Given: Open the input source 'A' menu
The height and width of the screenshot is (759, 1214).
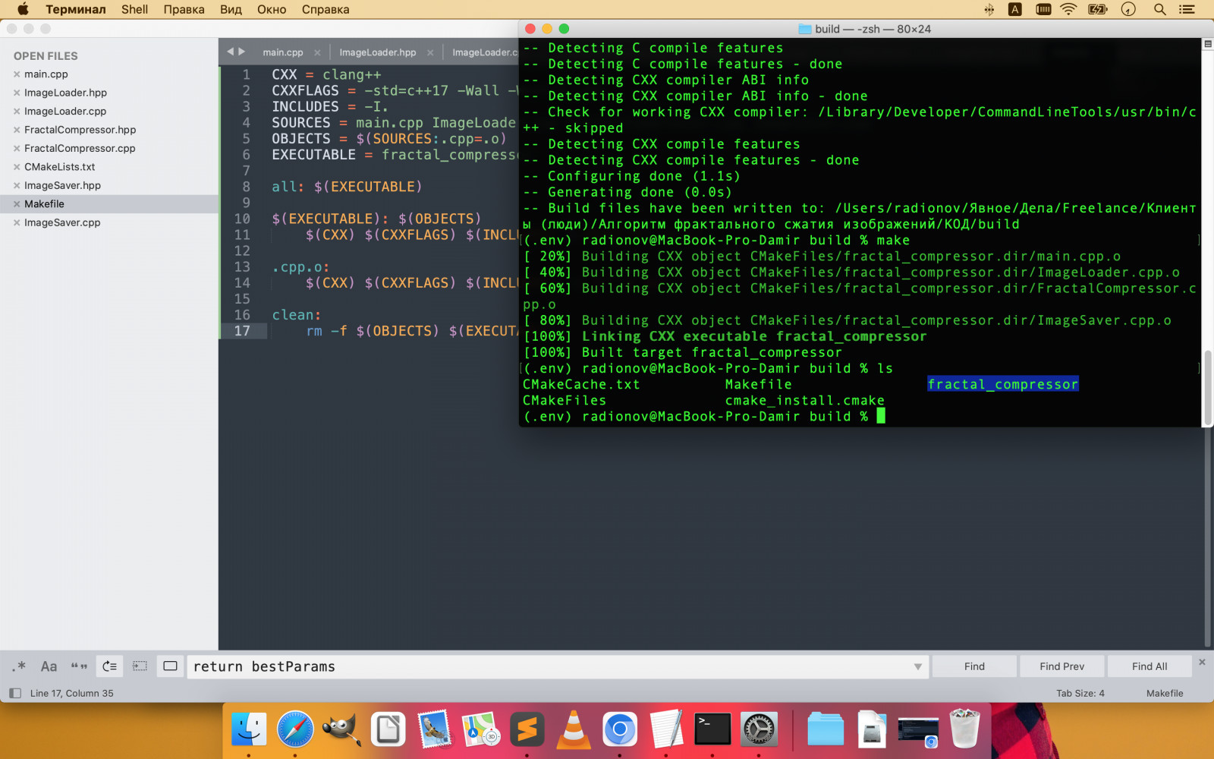Looking at the screenshot, I should tap(1014, 9).
